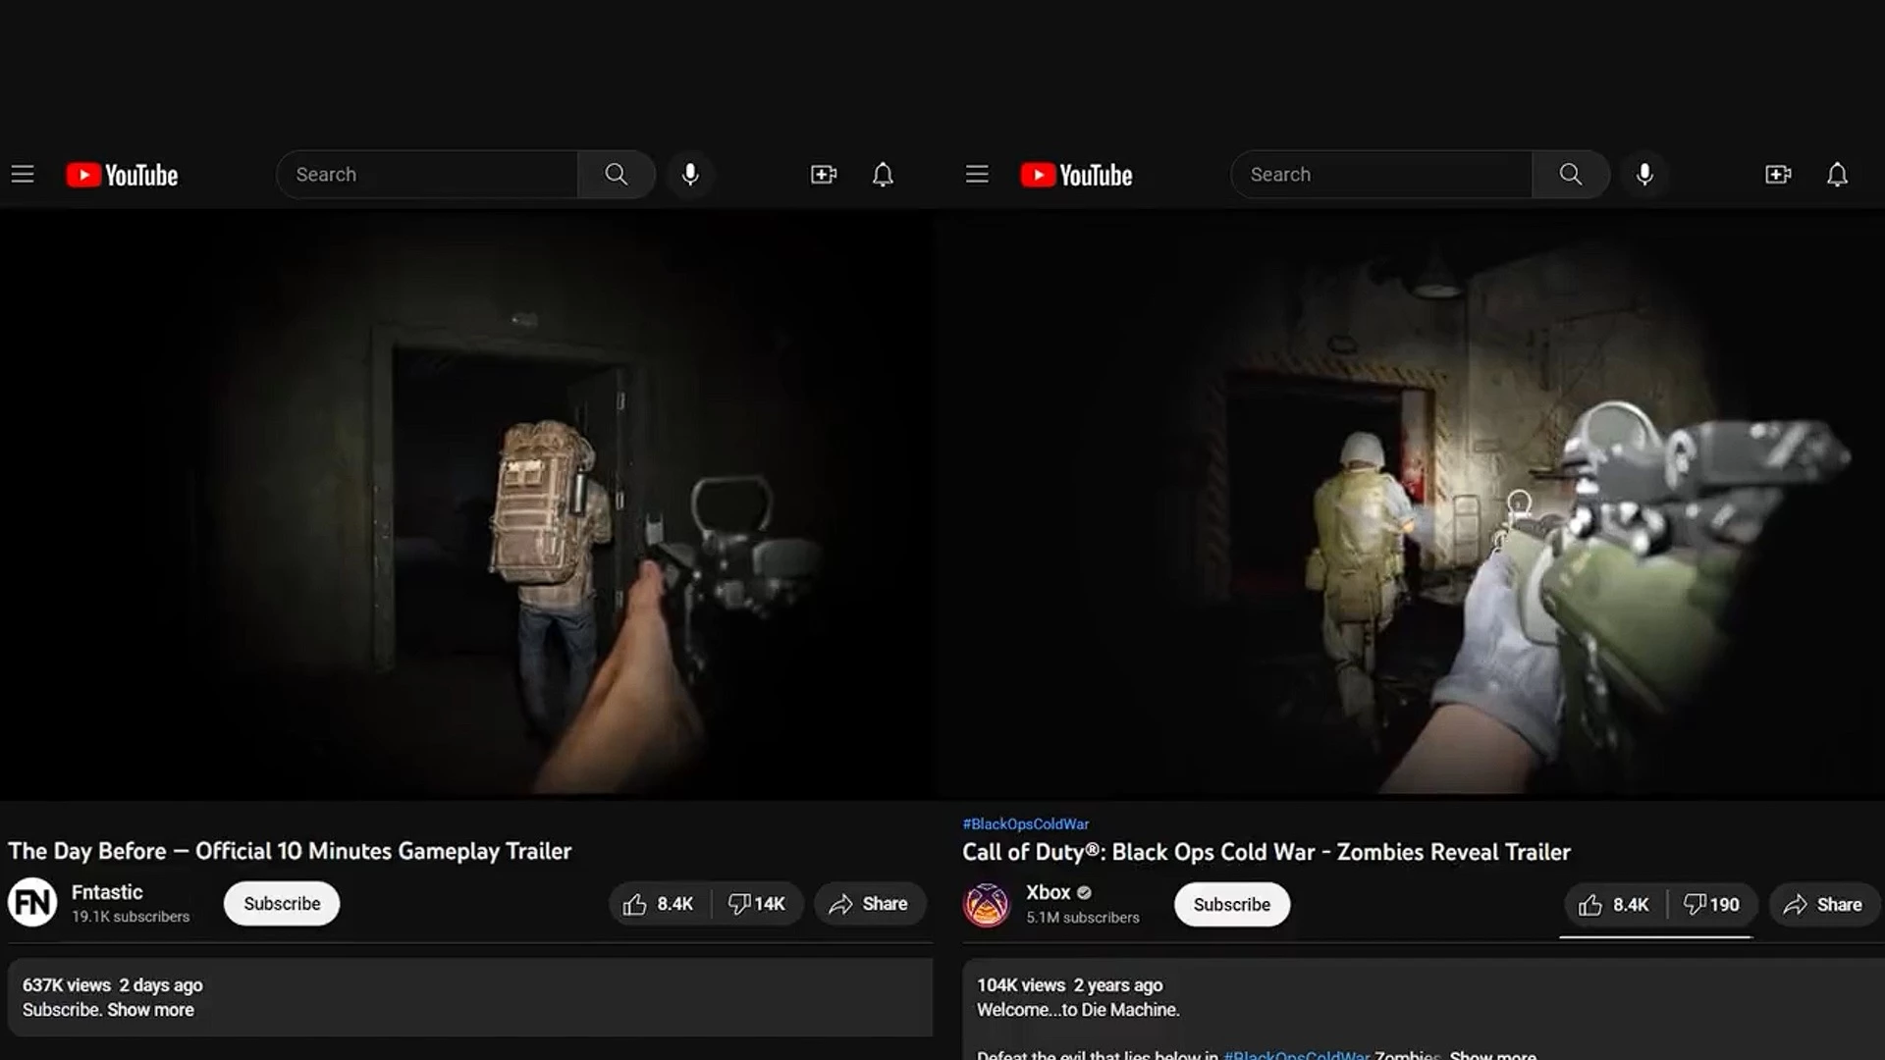
Task: Subscribe to the Fntastic channel
Action: [282, 903]
